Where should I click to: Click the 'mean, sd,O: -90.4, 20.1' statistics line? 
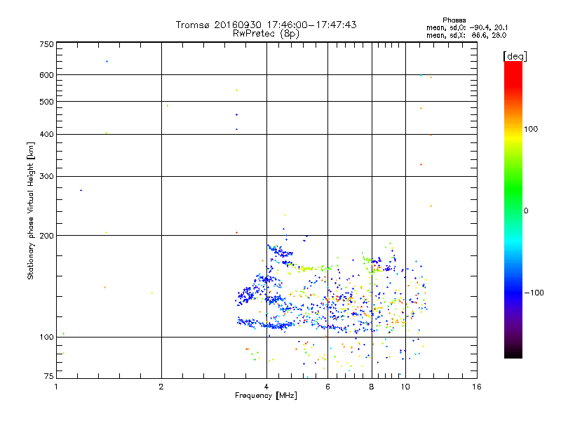pos(466,27)
